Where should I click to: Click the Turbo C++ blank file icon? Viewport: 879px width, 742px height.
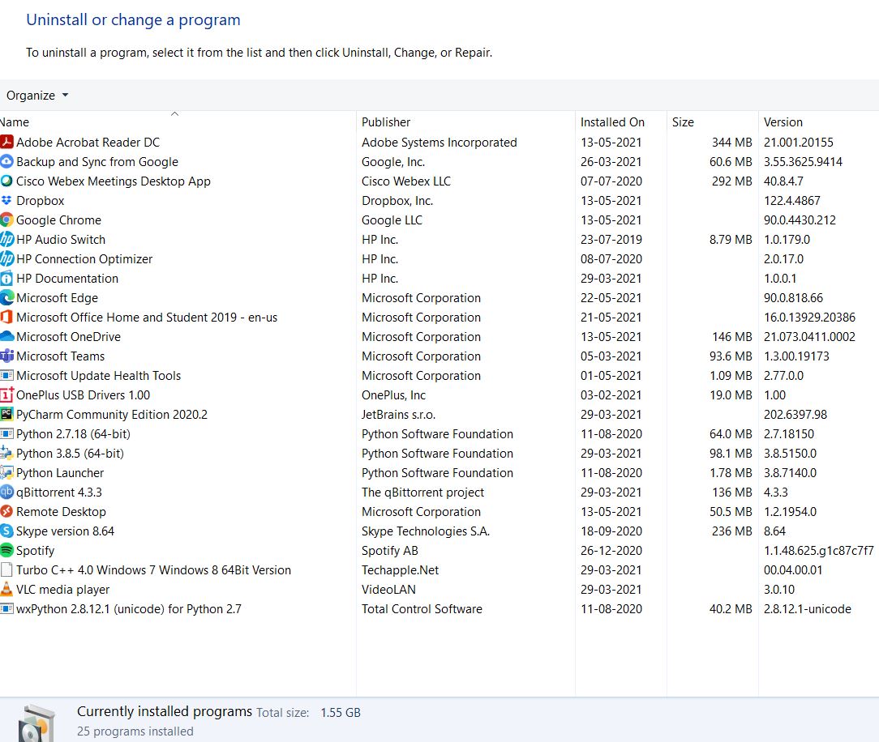click(6, 569)
